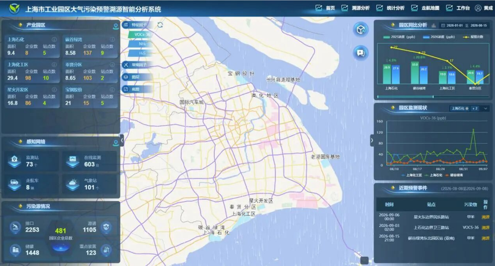Click the 排口 outlet icon
This screenshot has width=495, height=266.
coord(15,227)
